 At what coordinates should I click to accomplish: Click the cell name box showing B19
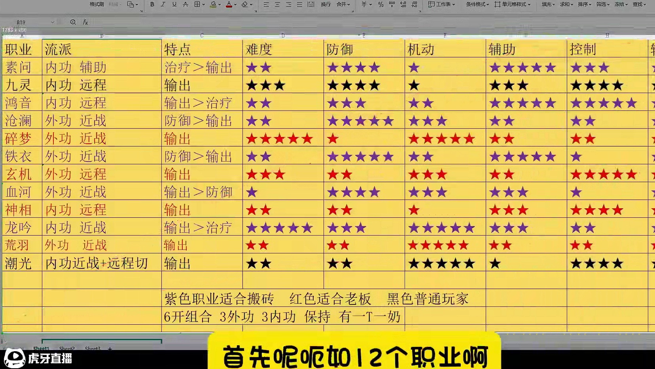[21, 22]
